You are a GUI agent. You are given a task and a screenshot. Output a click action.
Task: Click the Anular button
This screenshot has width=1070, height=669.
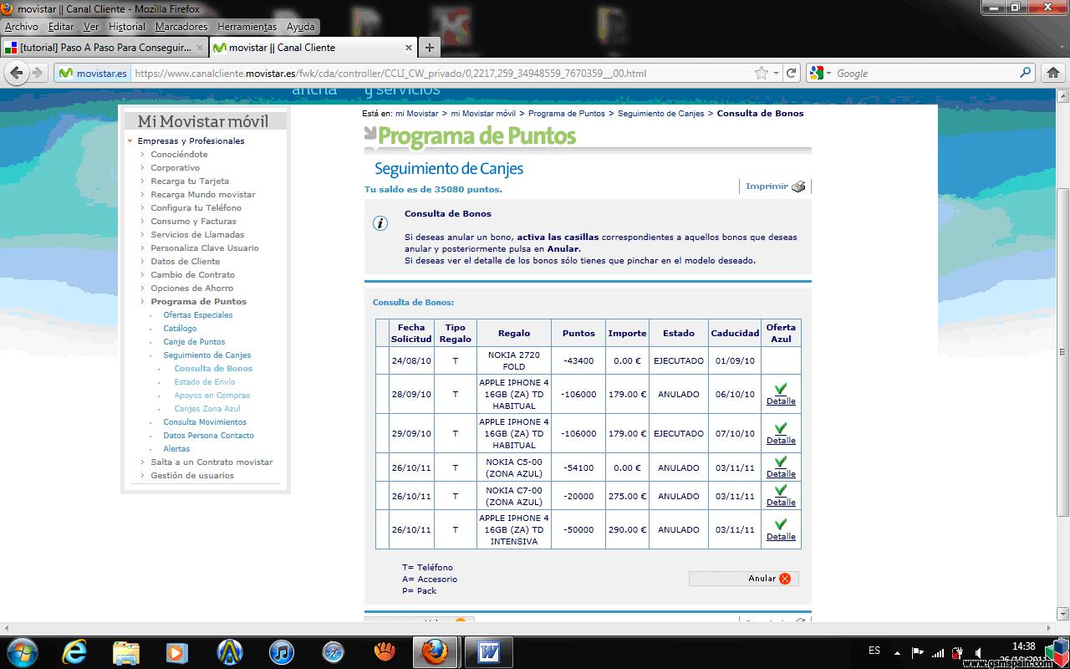click(743, 578)
